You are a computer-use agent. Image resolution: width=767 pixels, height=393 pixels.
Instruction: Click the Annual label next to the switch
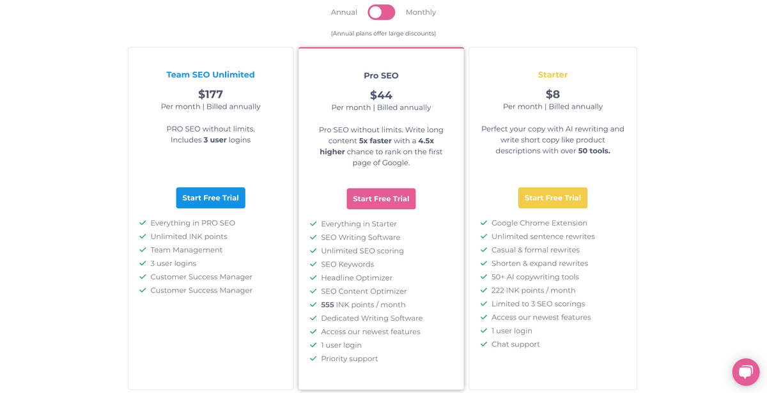coord(344,12)
